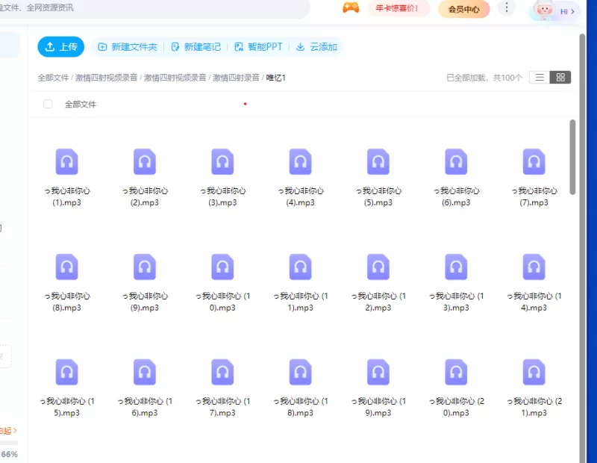Go to 全部文件 in the breadcrumb
Screen dimensions: 597x463
(53, 78)
